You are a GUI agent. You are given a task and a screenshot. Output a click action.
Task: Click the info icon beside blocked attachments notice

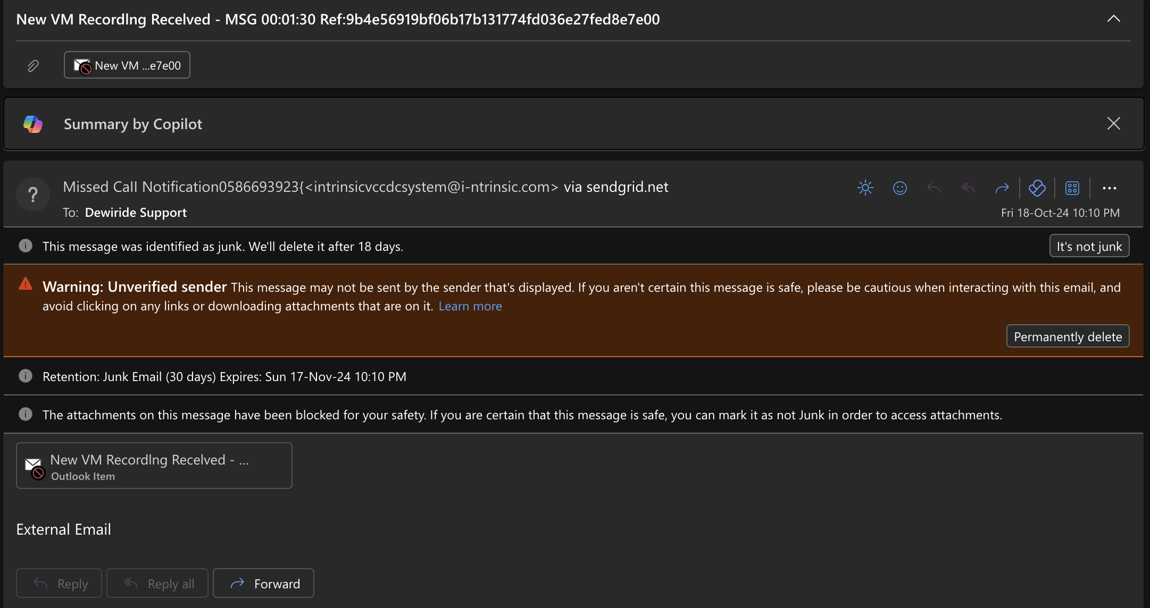[x=26, y=414]
